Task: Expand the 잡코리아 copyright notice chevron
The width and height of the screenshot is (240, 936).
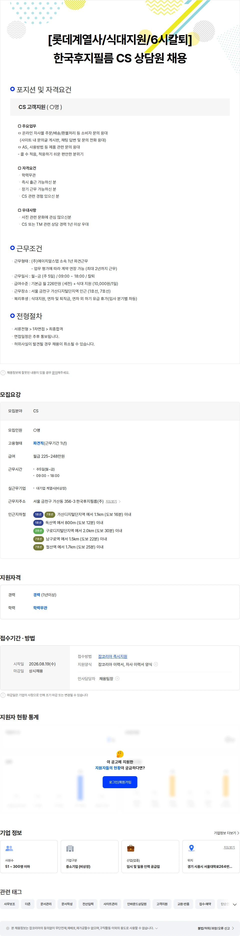Action: tap(156, 928)
